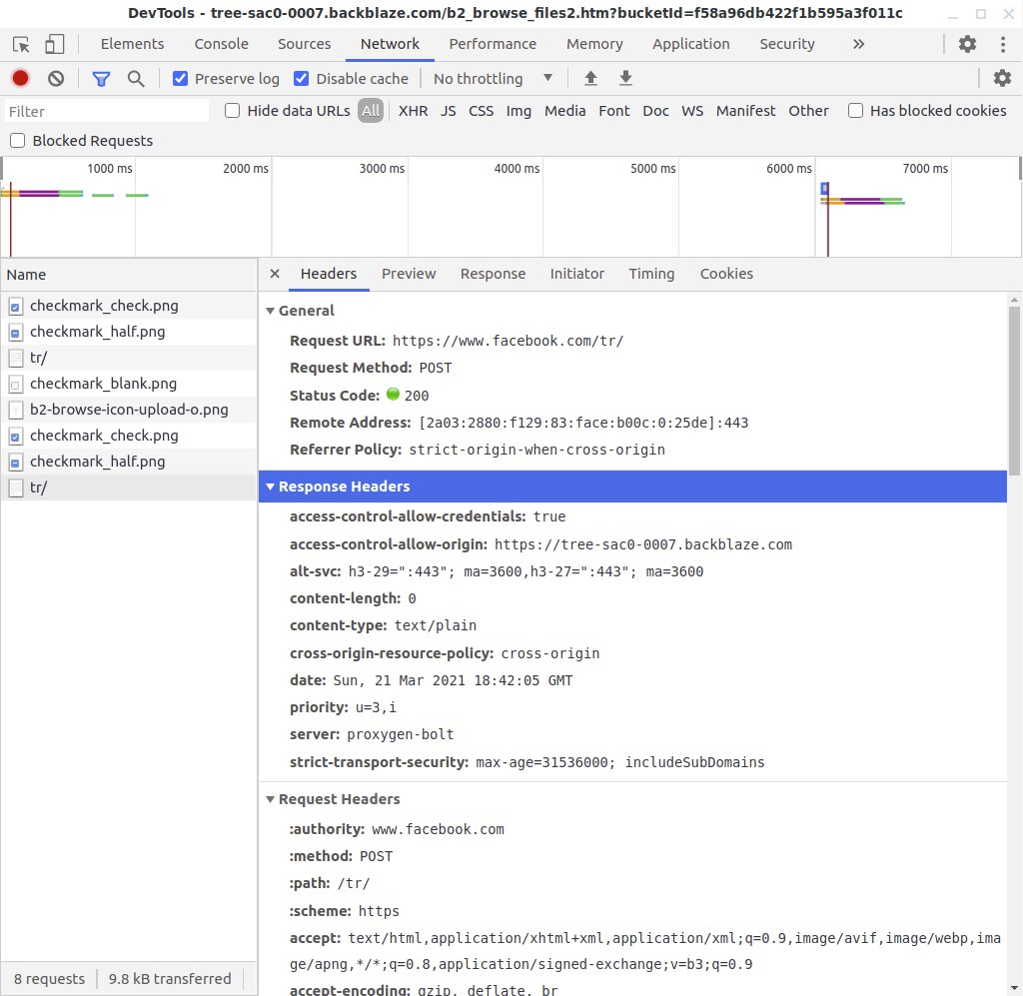Select the first tr/ request

click(x=129, y=358)
